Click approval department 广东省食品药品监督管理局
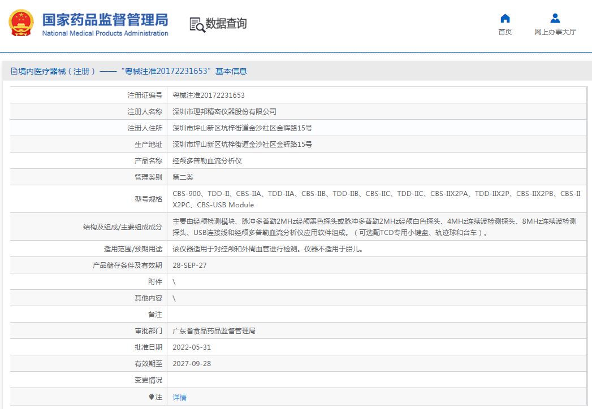592x409 pixels. (214, 331)
